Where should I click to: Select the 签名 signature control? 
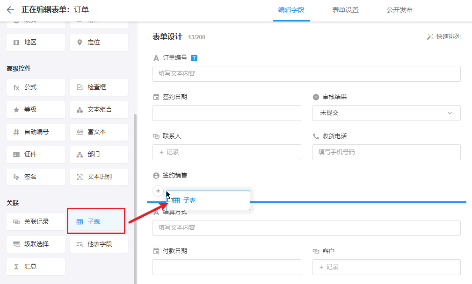click(36, 177)
